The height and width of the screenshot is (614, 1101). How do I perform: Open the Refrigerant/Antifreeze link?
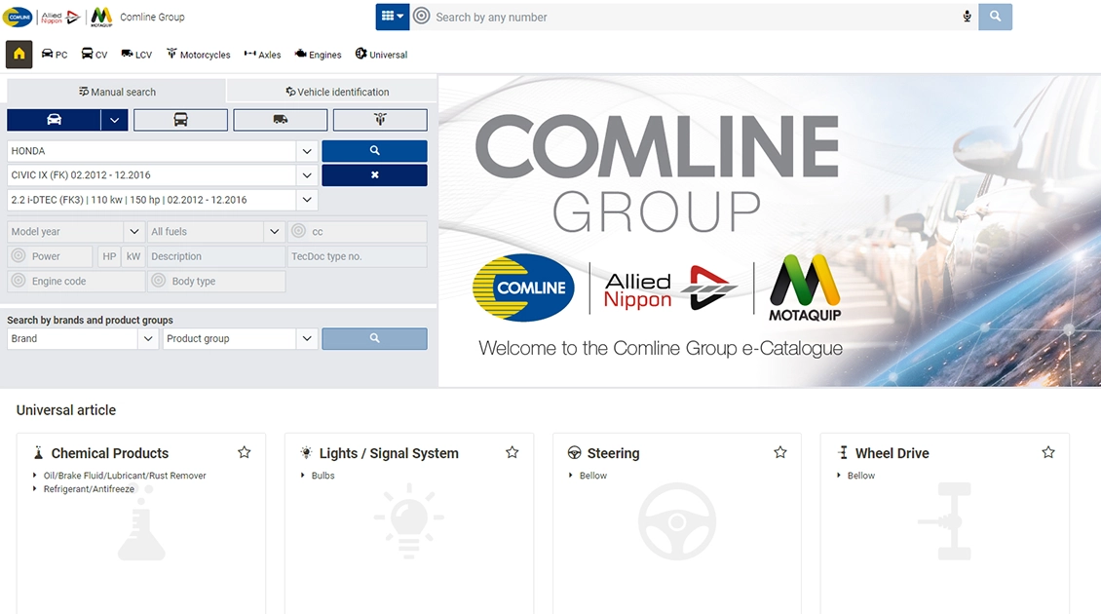pos(89,489)
